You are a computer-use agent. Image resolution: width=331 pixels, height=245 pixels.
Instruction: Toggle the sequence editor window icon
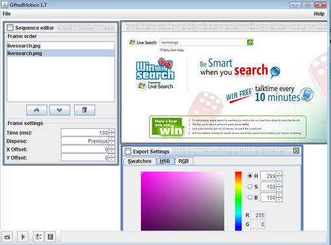tap(38, 237)
